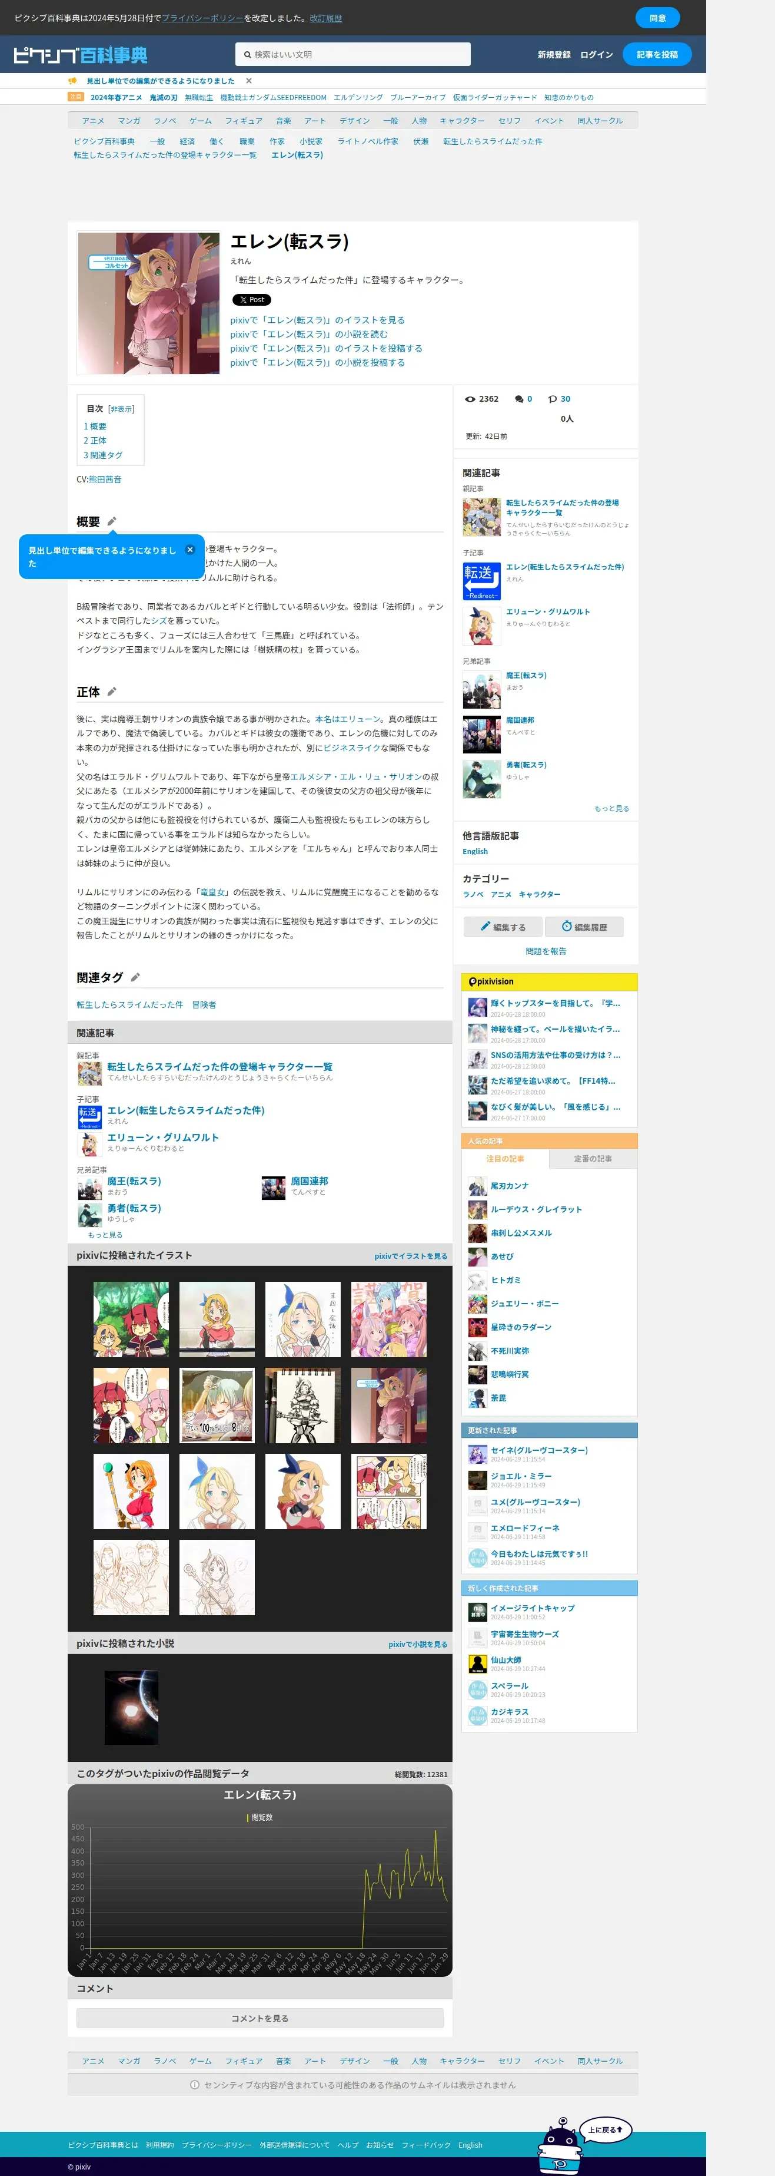
Task: Switch to 注目の記事 tab
Action: [x=505, y=1159]
